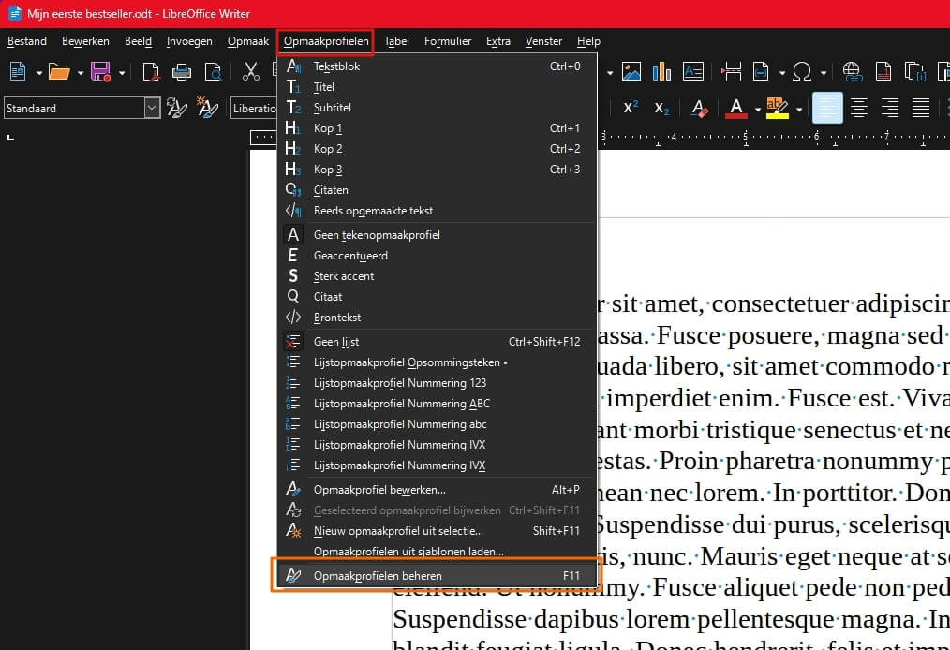
Task: Insert a chart using the toolbar icon
Action: click(661, 72)
